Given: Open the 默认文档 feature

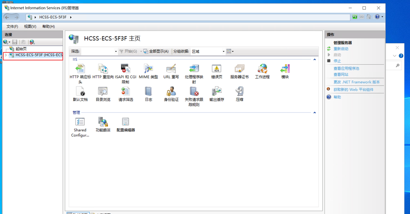Looking at the screenshot, I should point(80,94).
